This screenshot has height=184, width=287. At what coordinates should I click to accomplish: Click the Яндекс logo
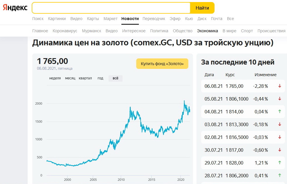[15, 8]
